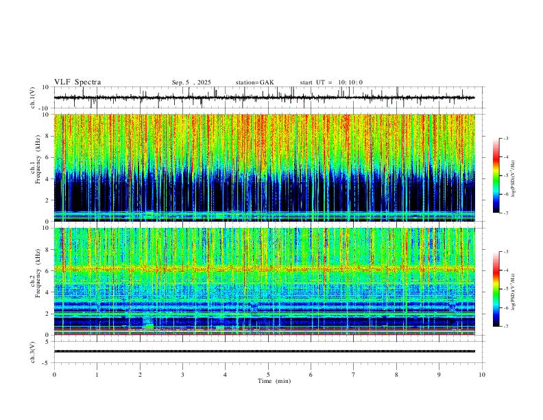Click the "5" tick on the ch.3(V) axis
The width and height of the screenshot is (543, 420).
click(x=48, y=342)
